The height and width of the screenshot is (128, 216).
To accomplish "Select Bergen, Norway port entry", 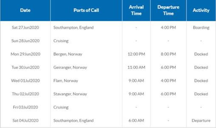I will click(x=68, y=54).
